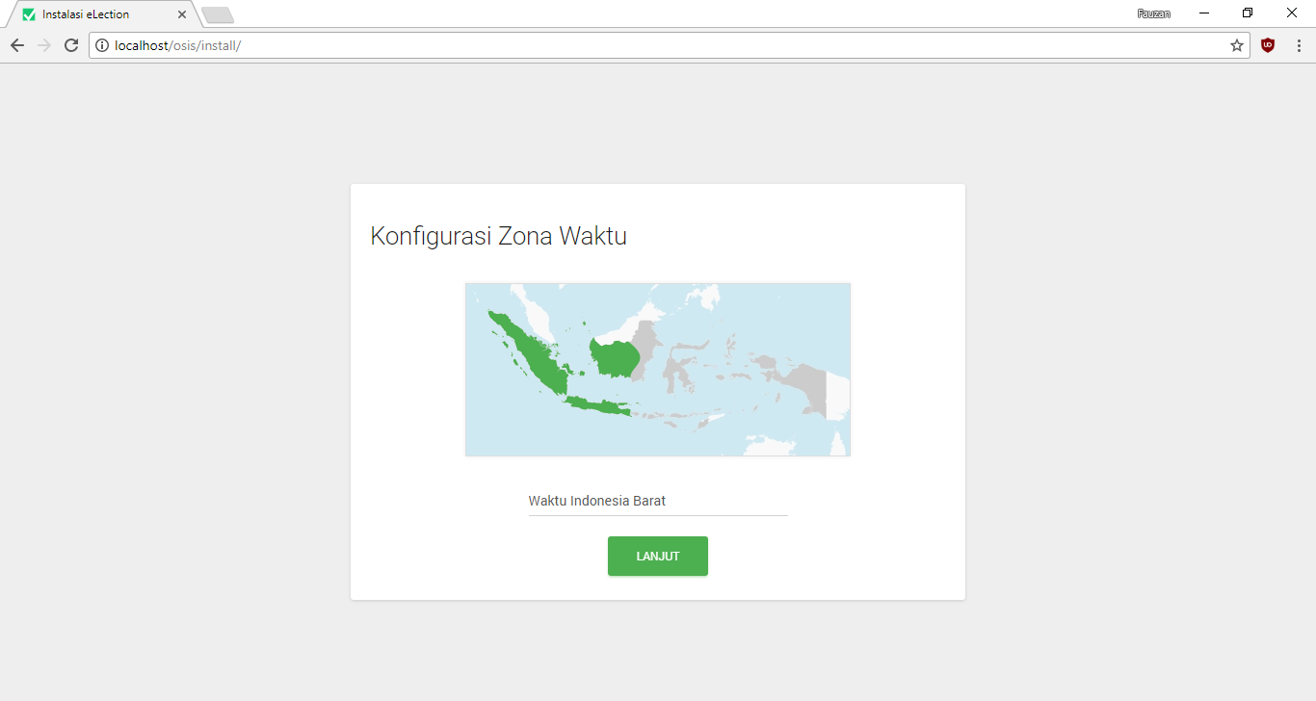
Task: Click the browser back arrow
Action: point(17,45)
